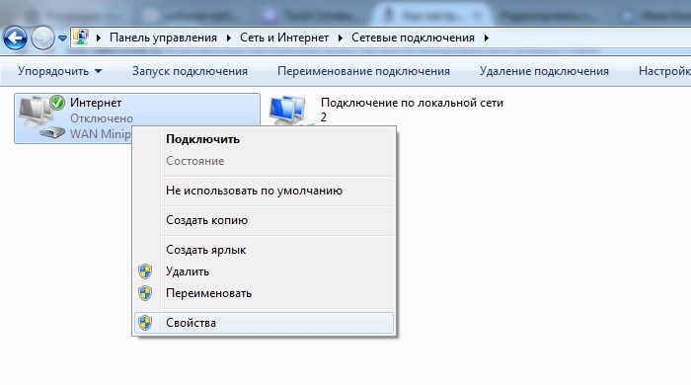Choose 'Создать копию' menu entry
Screen dimensions: 691x385
coord(264,220)
